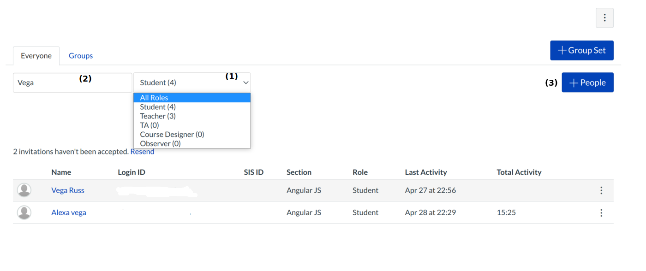Open the Vega Russ profile link
Image resolution: width=646 pixels, height=271 pixels.
68,190
